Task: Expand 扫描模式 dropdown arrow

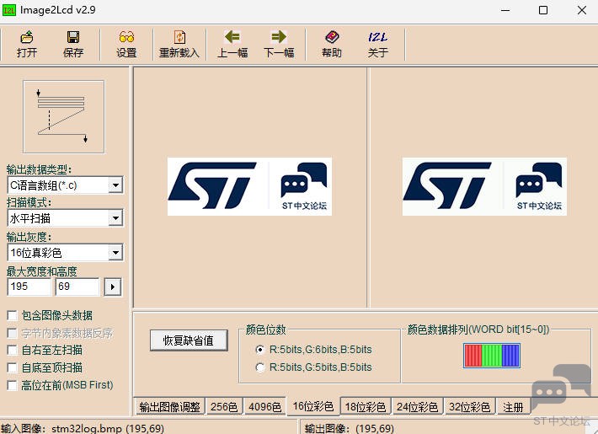Action: (115, 218)
